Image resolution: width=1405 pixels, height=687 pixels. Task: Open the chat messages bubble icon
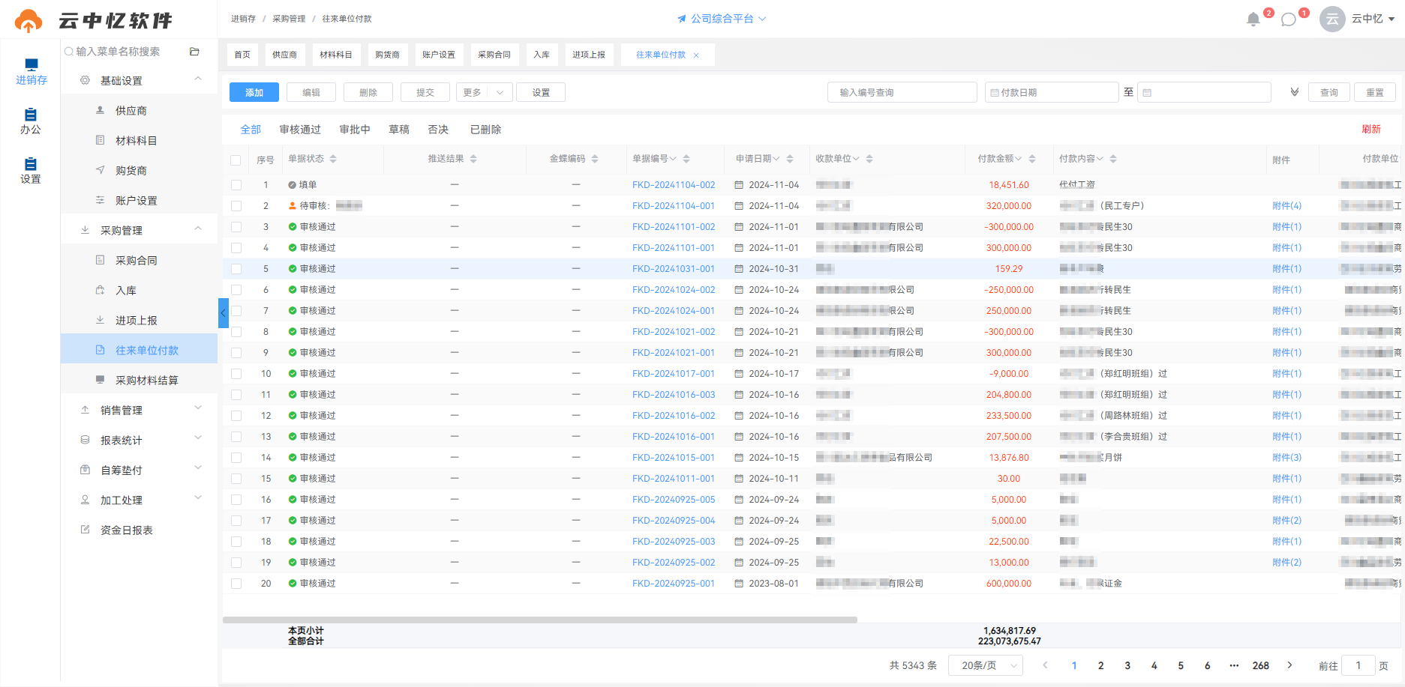(x=1289, y=19)
